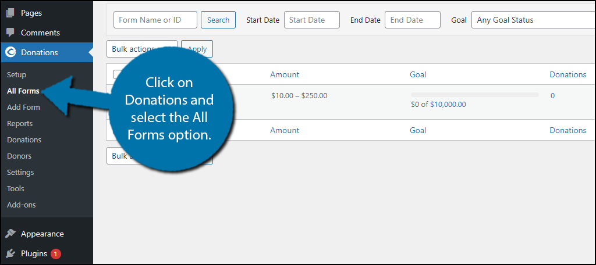Viewport: 596px width, 265px height.
Task: Click the Start Date input field
Action: click(x=312, y=20)
